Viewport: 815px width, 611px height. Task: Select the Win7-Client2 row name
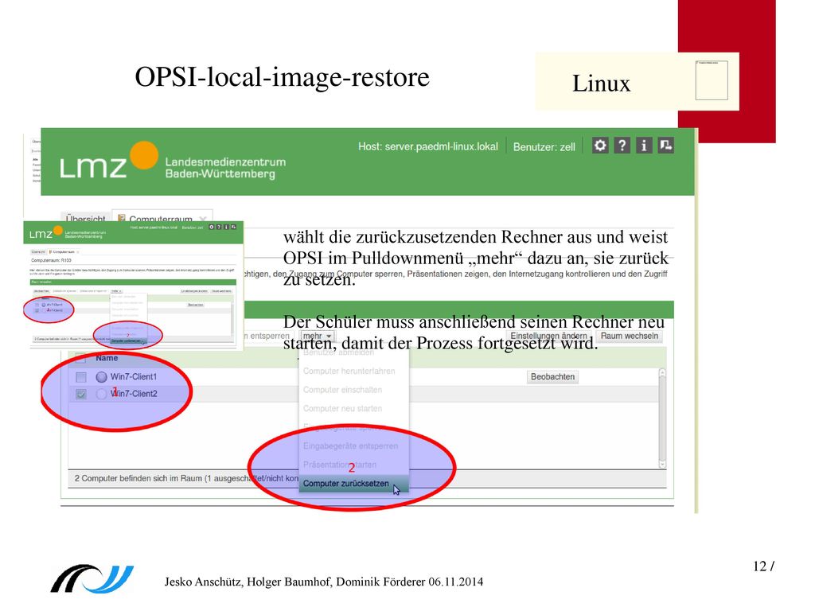[134, 394]
